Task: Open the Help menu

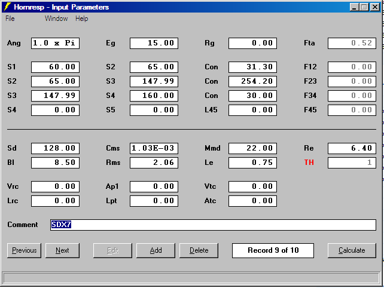Action: click(81, 19)
